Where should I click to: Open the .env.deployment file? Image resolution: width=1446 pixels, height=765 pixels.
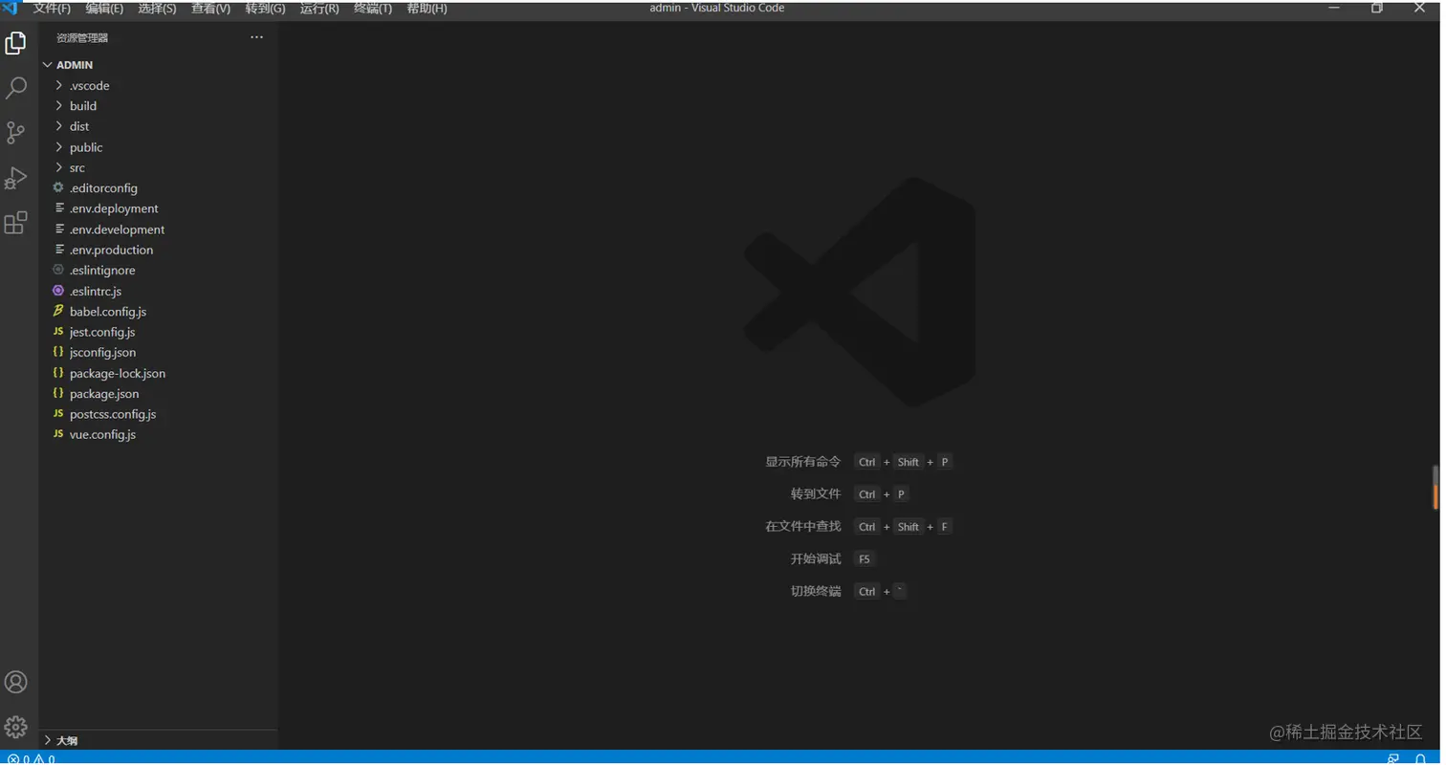coord(158,208)
